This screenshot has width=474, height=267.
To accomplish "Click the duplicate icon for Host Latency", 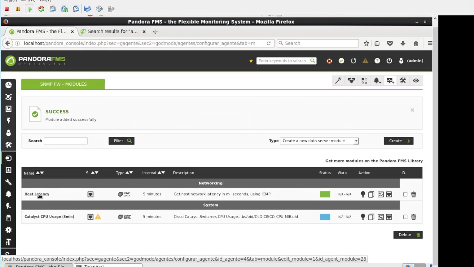I will pos(371,194).
